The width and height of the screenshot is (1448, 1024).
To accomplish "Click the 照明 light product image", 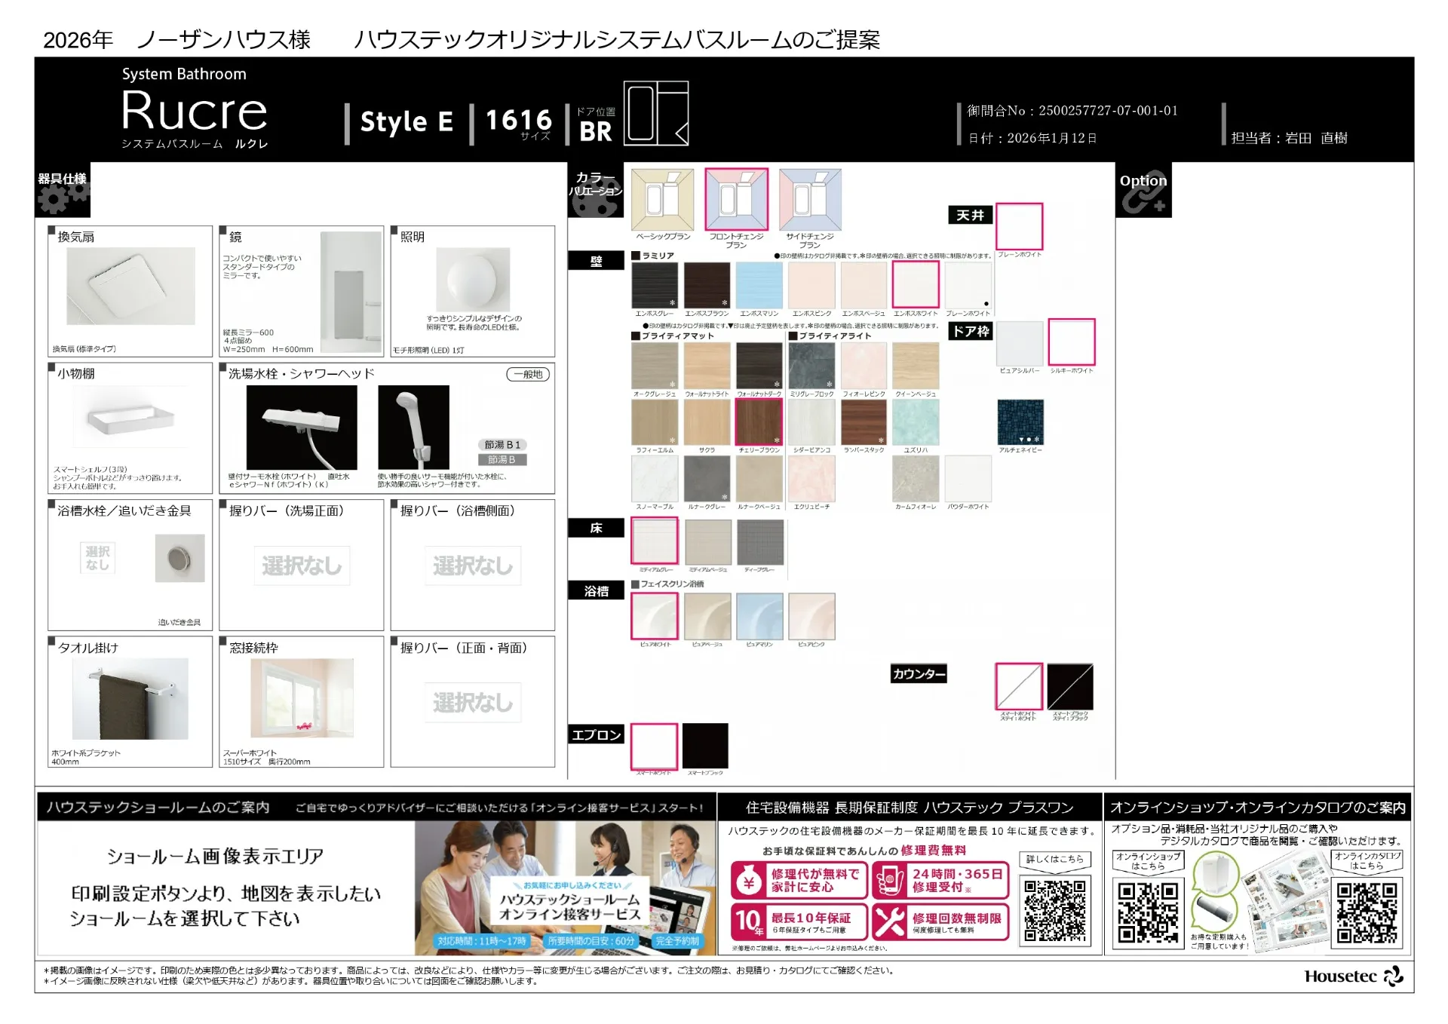I will (x=473, y=280).
